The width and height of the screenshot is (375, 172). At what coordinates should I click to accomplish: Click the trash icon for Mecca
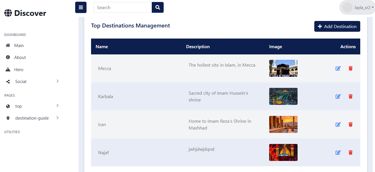tap(351, 68)
